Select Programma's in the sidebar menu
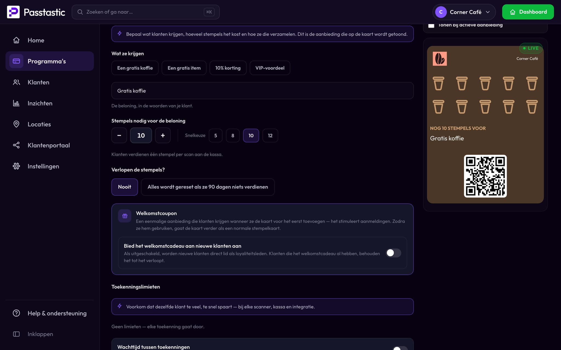 pos(50,61)
